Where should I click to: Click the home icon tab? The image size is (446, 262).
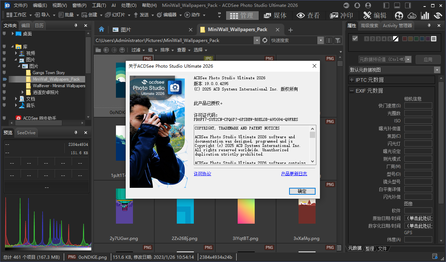(x=101, y=30)
